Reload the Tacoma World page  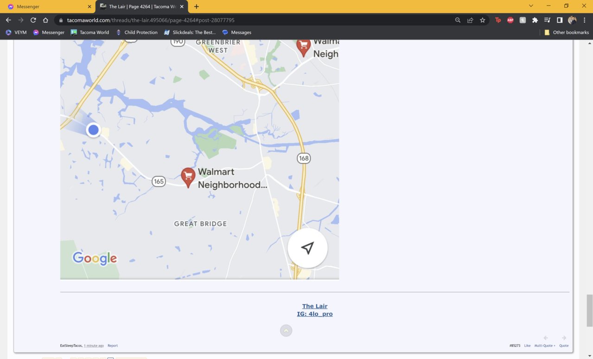coord(33,20)
